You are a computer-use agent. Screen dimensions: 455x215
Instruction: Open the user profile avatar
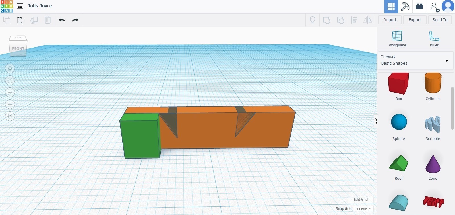(x=448, y=7)
